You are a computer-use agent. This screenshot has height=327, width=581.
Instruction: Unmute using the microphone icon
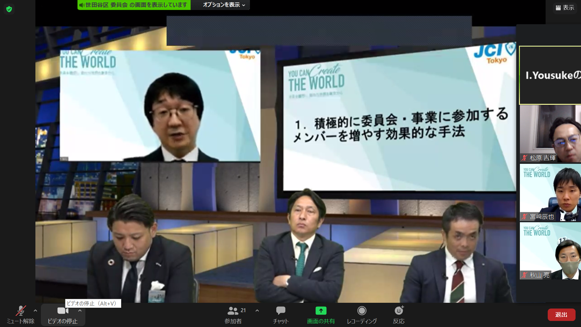21,311
